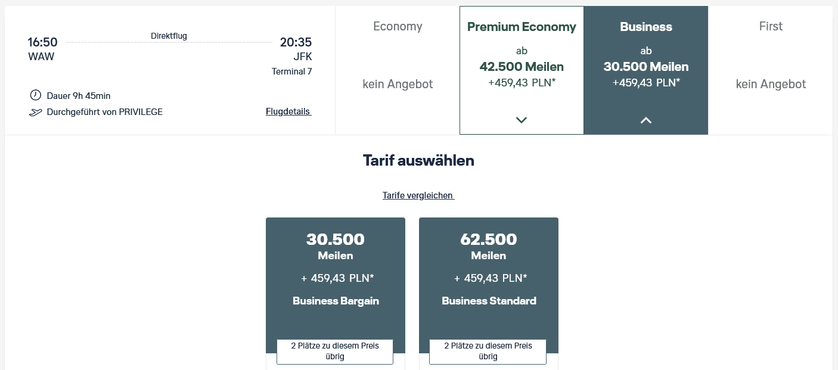Click the 16:50 departure time

(43, 42)
